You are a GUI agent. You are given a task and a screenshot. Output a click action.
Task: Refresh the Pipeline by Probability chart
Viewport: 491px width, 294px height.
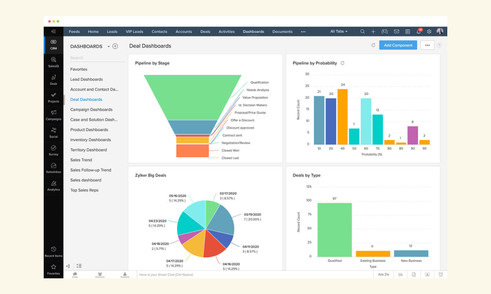point(343,63)
